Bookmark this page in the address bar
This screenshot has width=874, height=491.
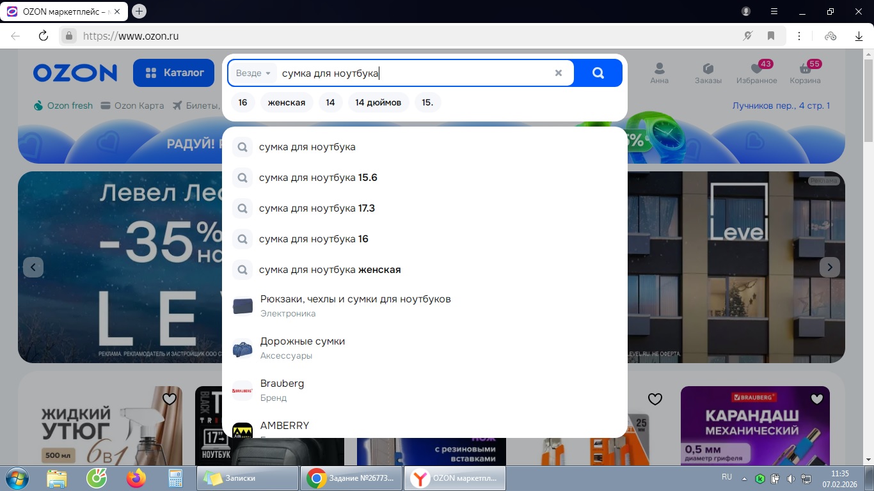(x=771, y=36)
